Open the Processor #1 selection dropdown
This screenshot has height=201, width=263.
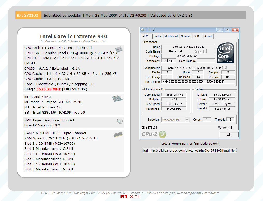187,120
